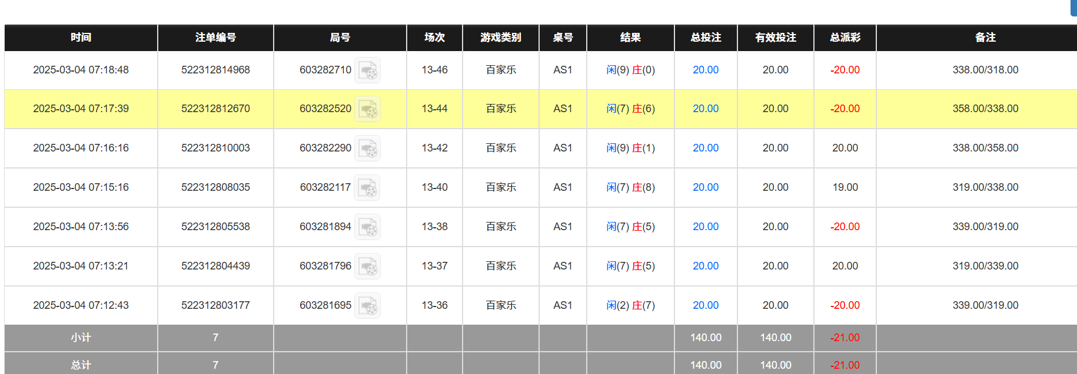This screenshot has height=374, width=1077.
Task: Click result 闲(7) 庄(5) at 07:13:56
Action: tap(630, 227)
